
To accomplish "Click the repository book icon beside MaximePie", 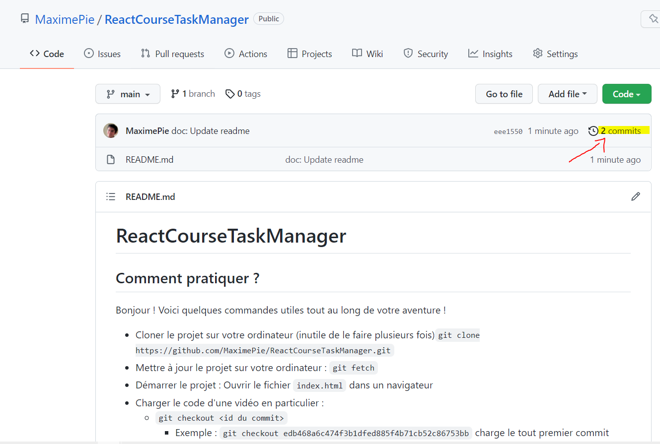I will coord(25,18).
